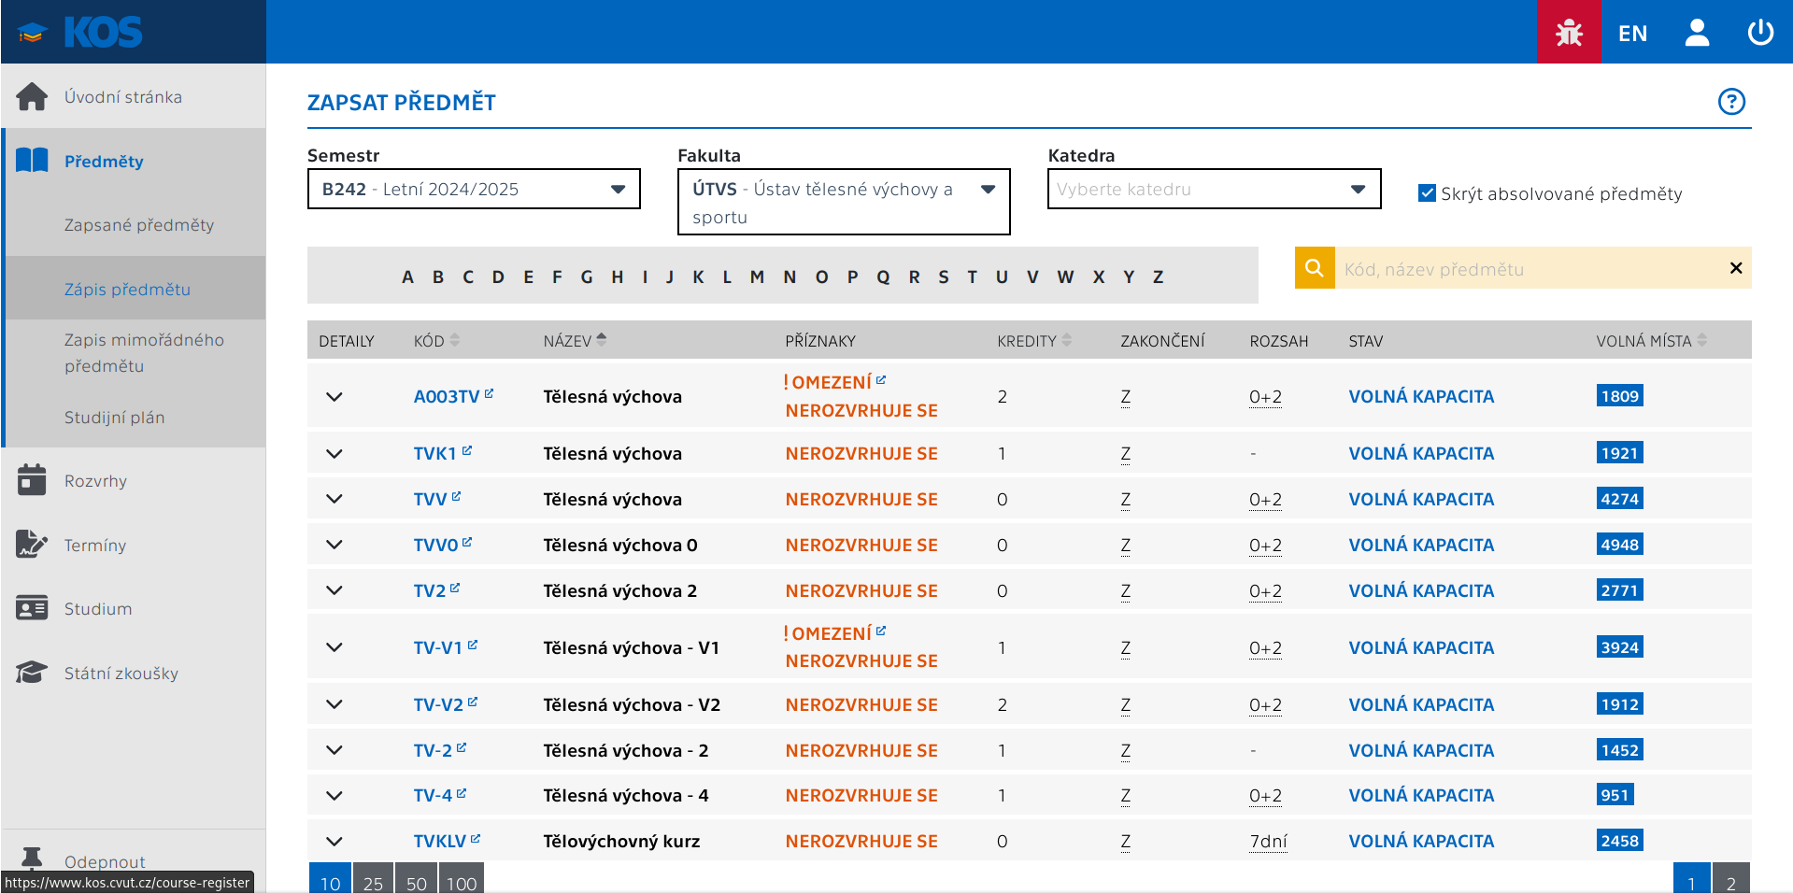This screenshot has width=1793, height=894.
Task: Switch language to EN
Action: coord(1632,34)
